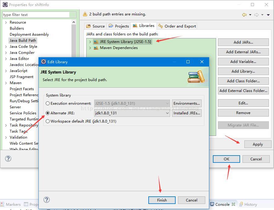This screenshot has width=274, height=210.
Task: Switch to the Source tab
Action: tap(95, 26)
